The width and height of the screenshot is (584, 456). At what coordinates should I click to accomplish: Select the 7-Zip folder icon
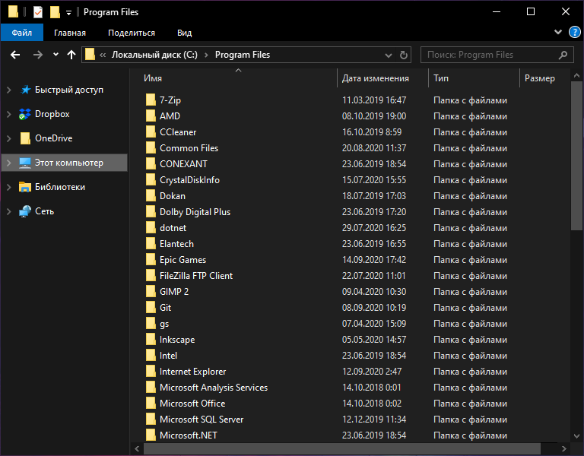151,100
